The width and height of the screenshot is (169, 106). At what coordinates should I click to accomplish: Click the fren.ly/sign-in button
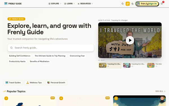tap(147, 4)
